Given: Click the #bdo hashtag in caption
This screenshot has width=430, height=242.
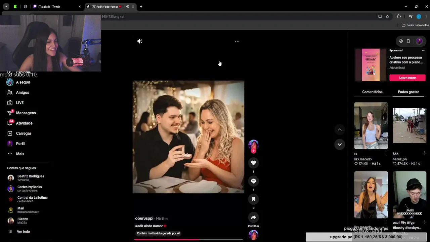Looking at the screenshot, I should click(148, 226).
